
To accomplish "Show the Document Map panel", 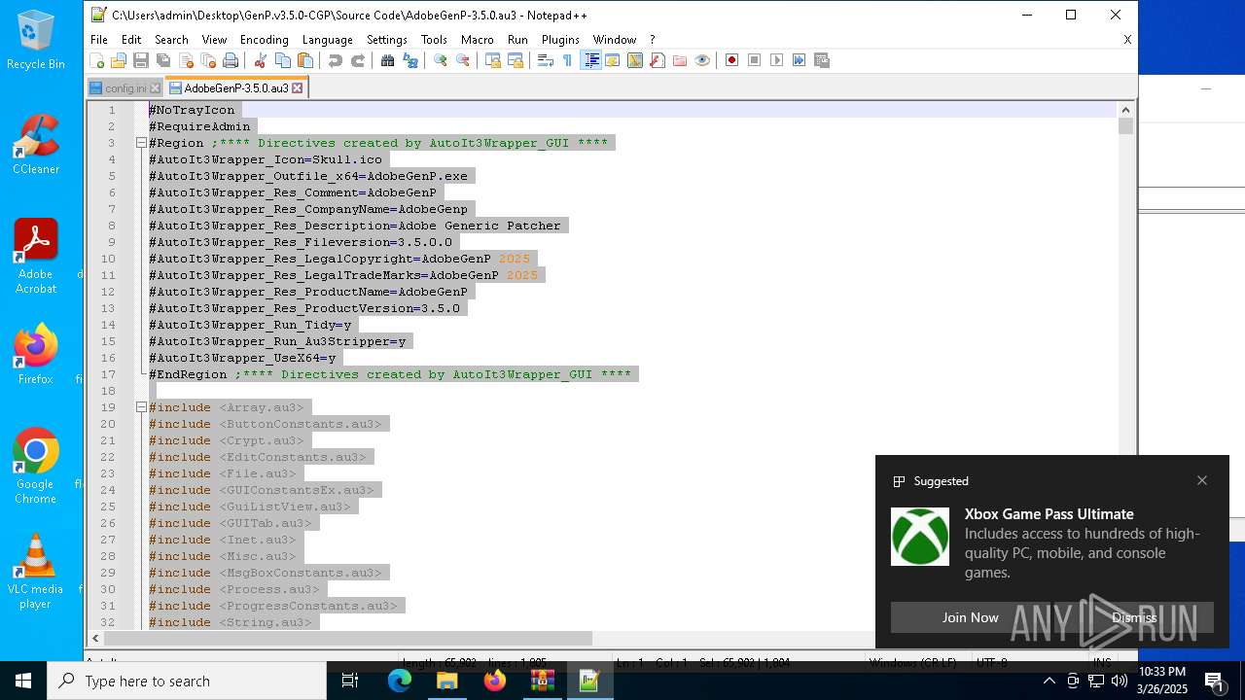I will [635, 60].
